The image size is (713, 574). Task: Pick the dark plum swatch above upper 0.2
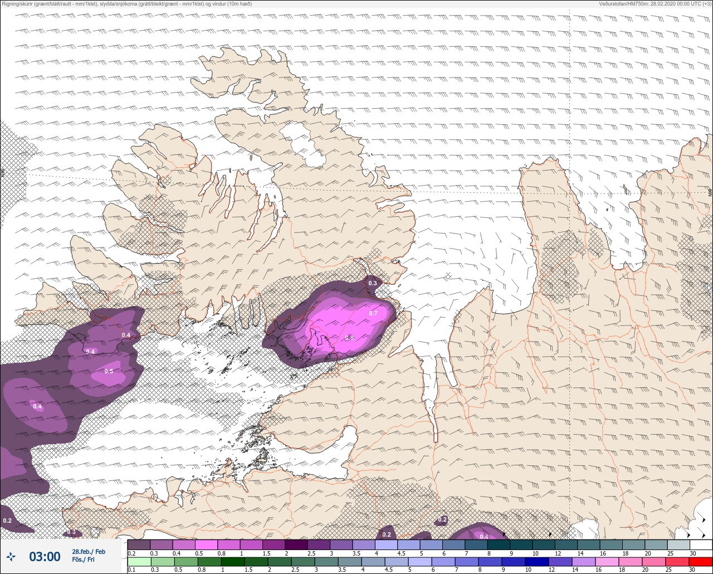(139, 544)
